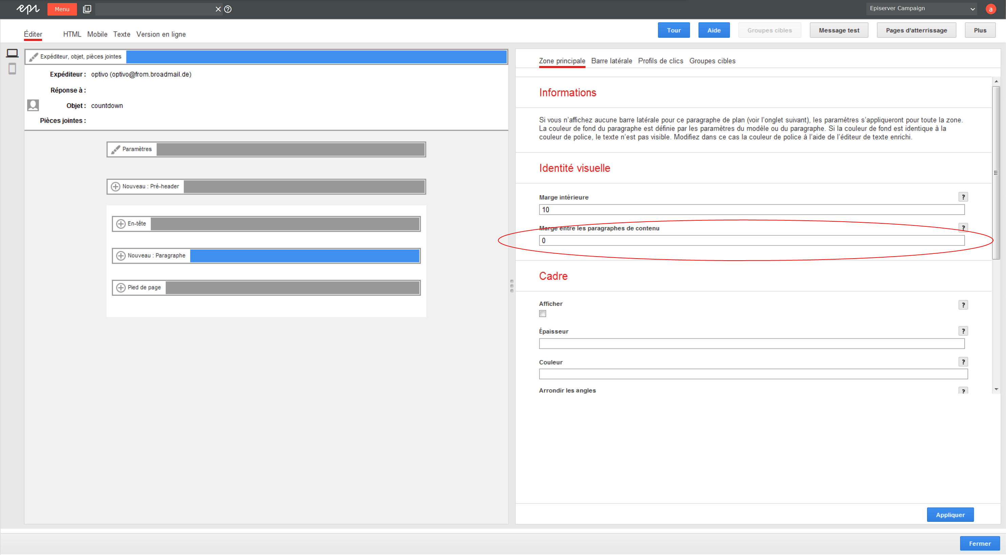
Task: Open help for Marge intérieure
Action: coord(963,197)
